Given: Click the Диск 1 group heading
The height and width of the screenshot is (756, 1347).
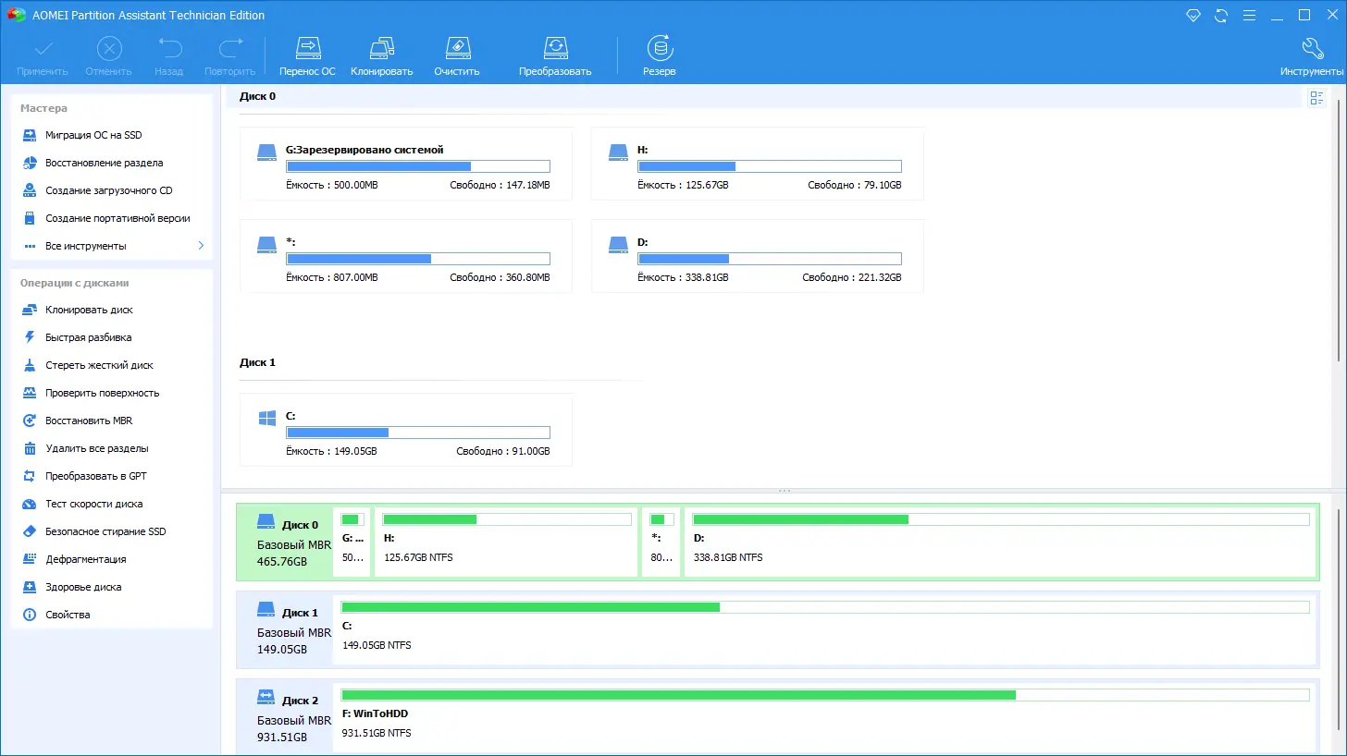Looking at the screenshot, I should 257,362.
